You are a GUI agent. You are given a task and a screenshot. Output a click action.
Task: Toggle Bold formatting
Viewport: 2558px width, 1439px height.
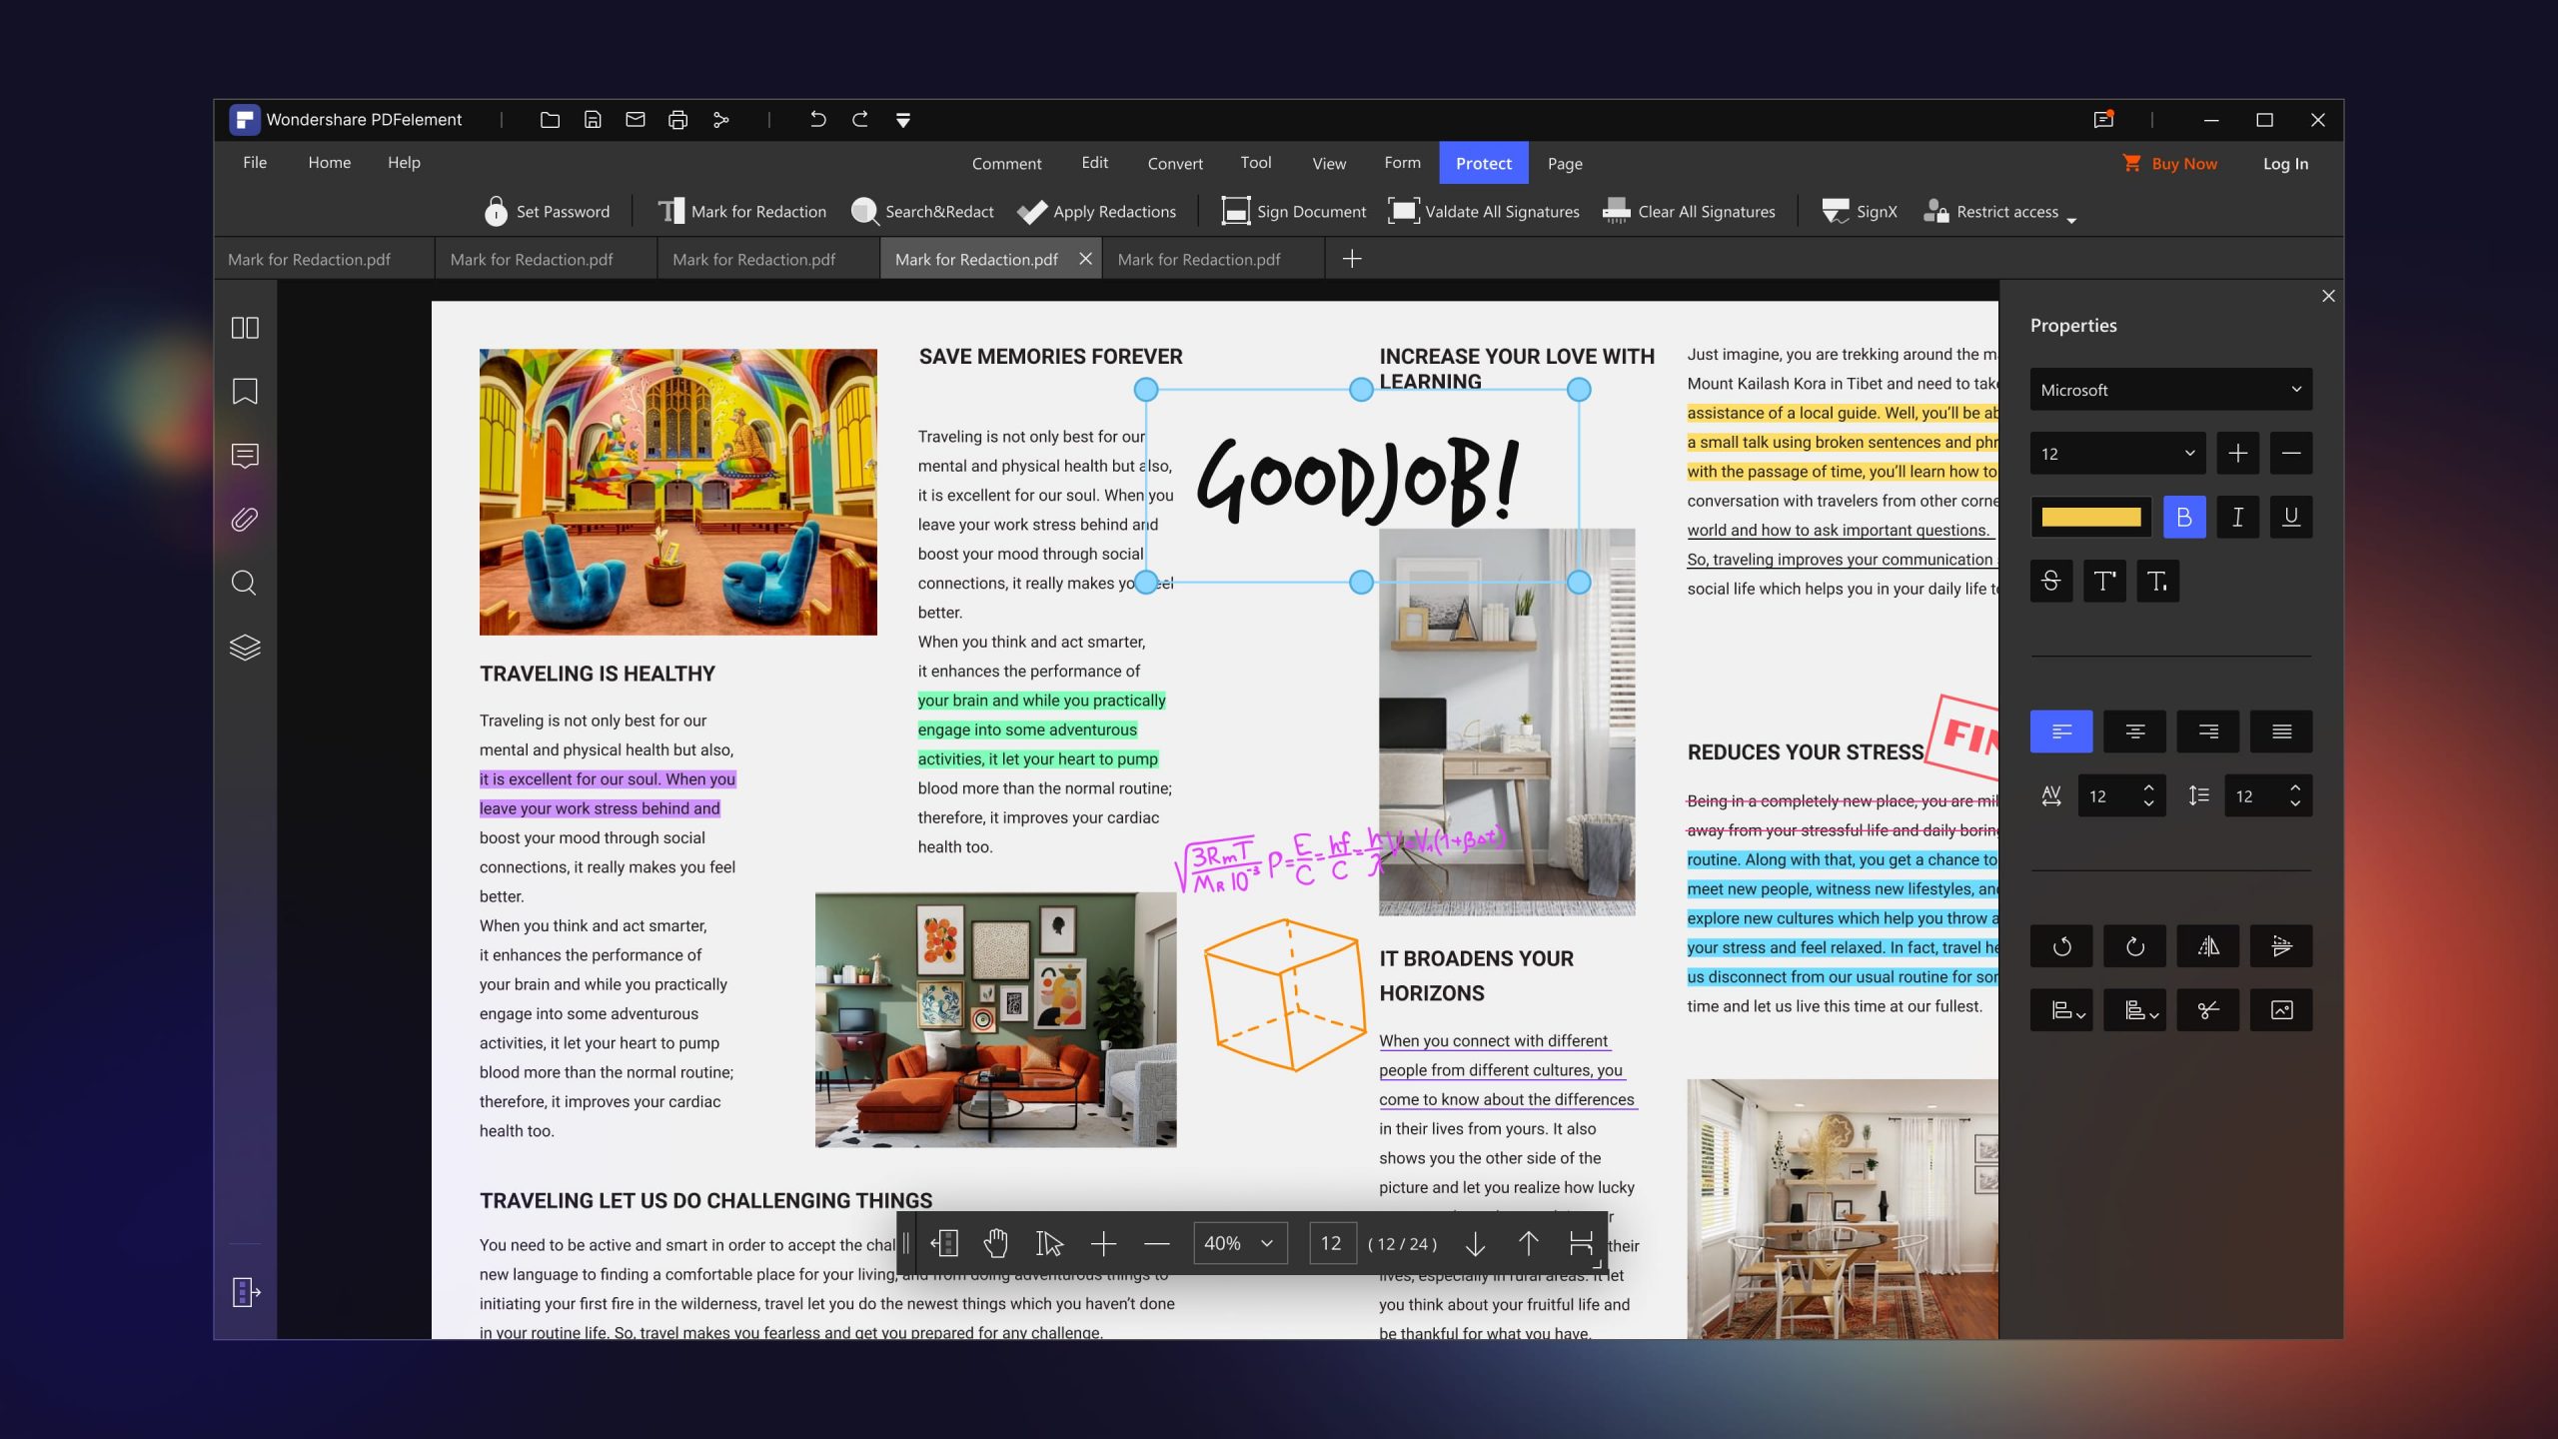coord(2184,517)
